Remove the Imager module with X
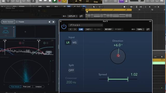Screen dimensions: 166x93 click(x=14, y=27)
